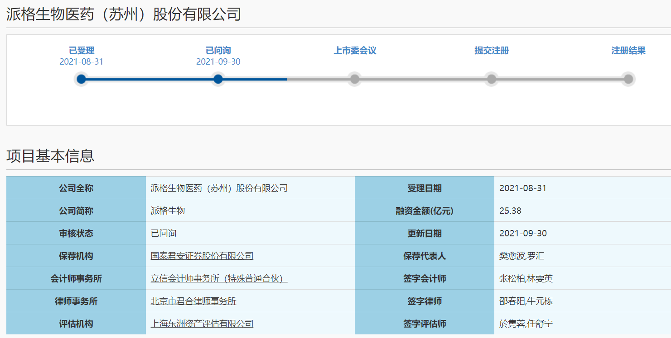The image size is (671, 338).
Task: Select the 上市委会议 stage label
Action: [355, 51]
